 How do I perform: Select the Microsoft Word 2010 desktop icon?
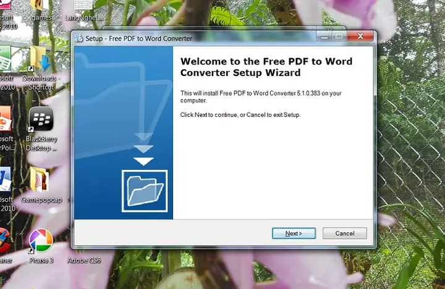pos(6,190)
